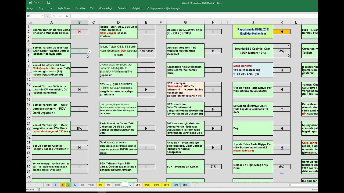The image size is (344, 193).
Task: Select the 3% BES rate cell
Action: click(x=282, y=51)
